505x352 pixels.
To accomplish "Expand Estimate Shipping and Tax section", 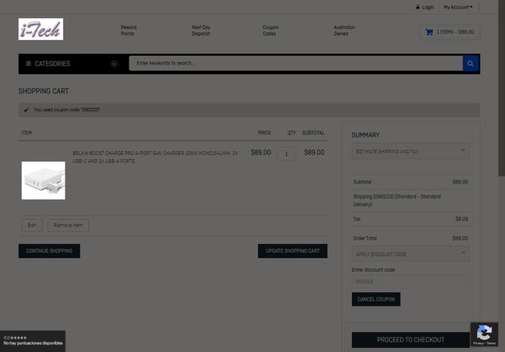I will 410,151.
